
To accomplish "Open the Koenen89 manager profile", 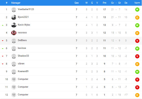I will 23,71.
